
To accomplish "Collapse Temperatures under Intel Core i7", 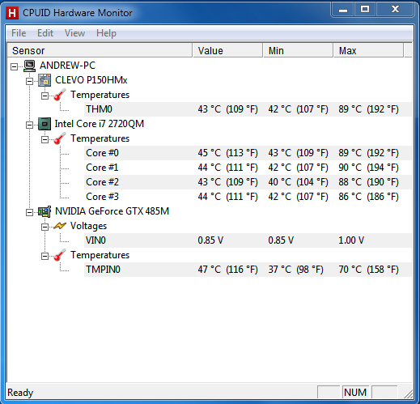I will (x=45, y=139).
